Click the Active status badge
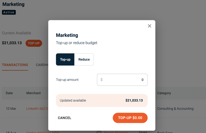 [9, 12]
